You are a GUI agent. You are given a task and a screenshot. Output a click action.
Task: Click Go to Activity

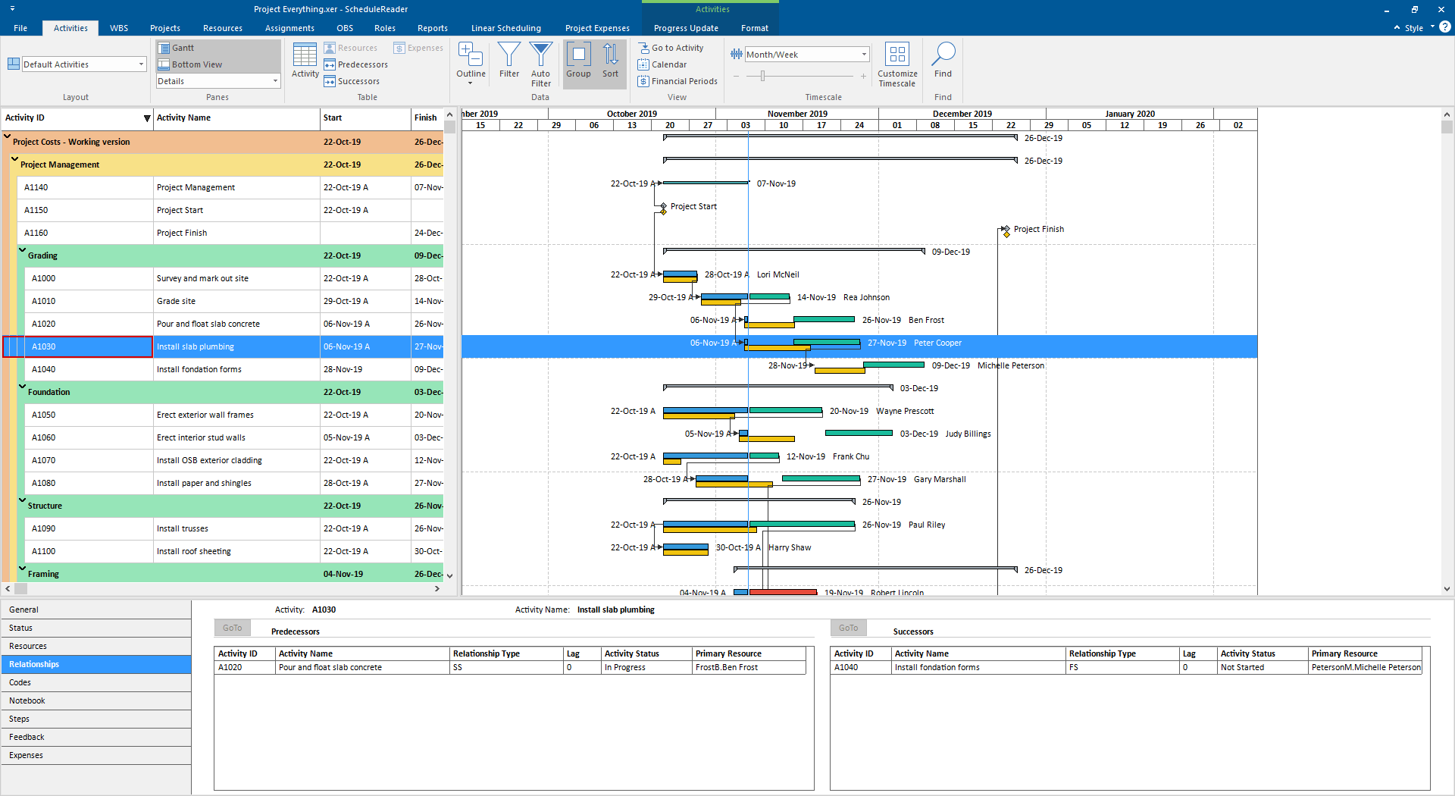(671, 48)
